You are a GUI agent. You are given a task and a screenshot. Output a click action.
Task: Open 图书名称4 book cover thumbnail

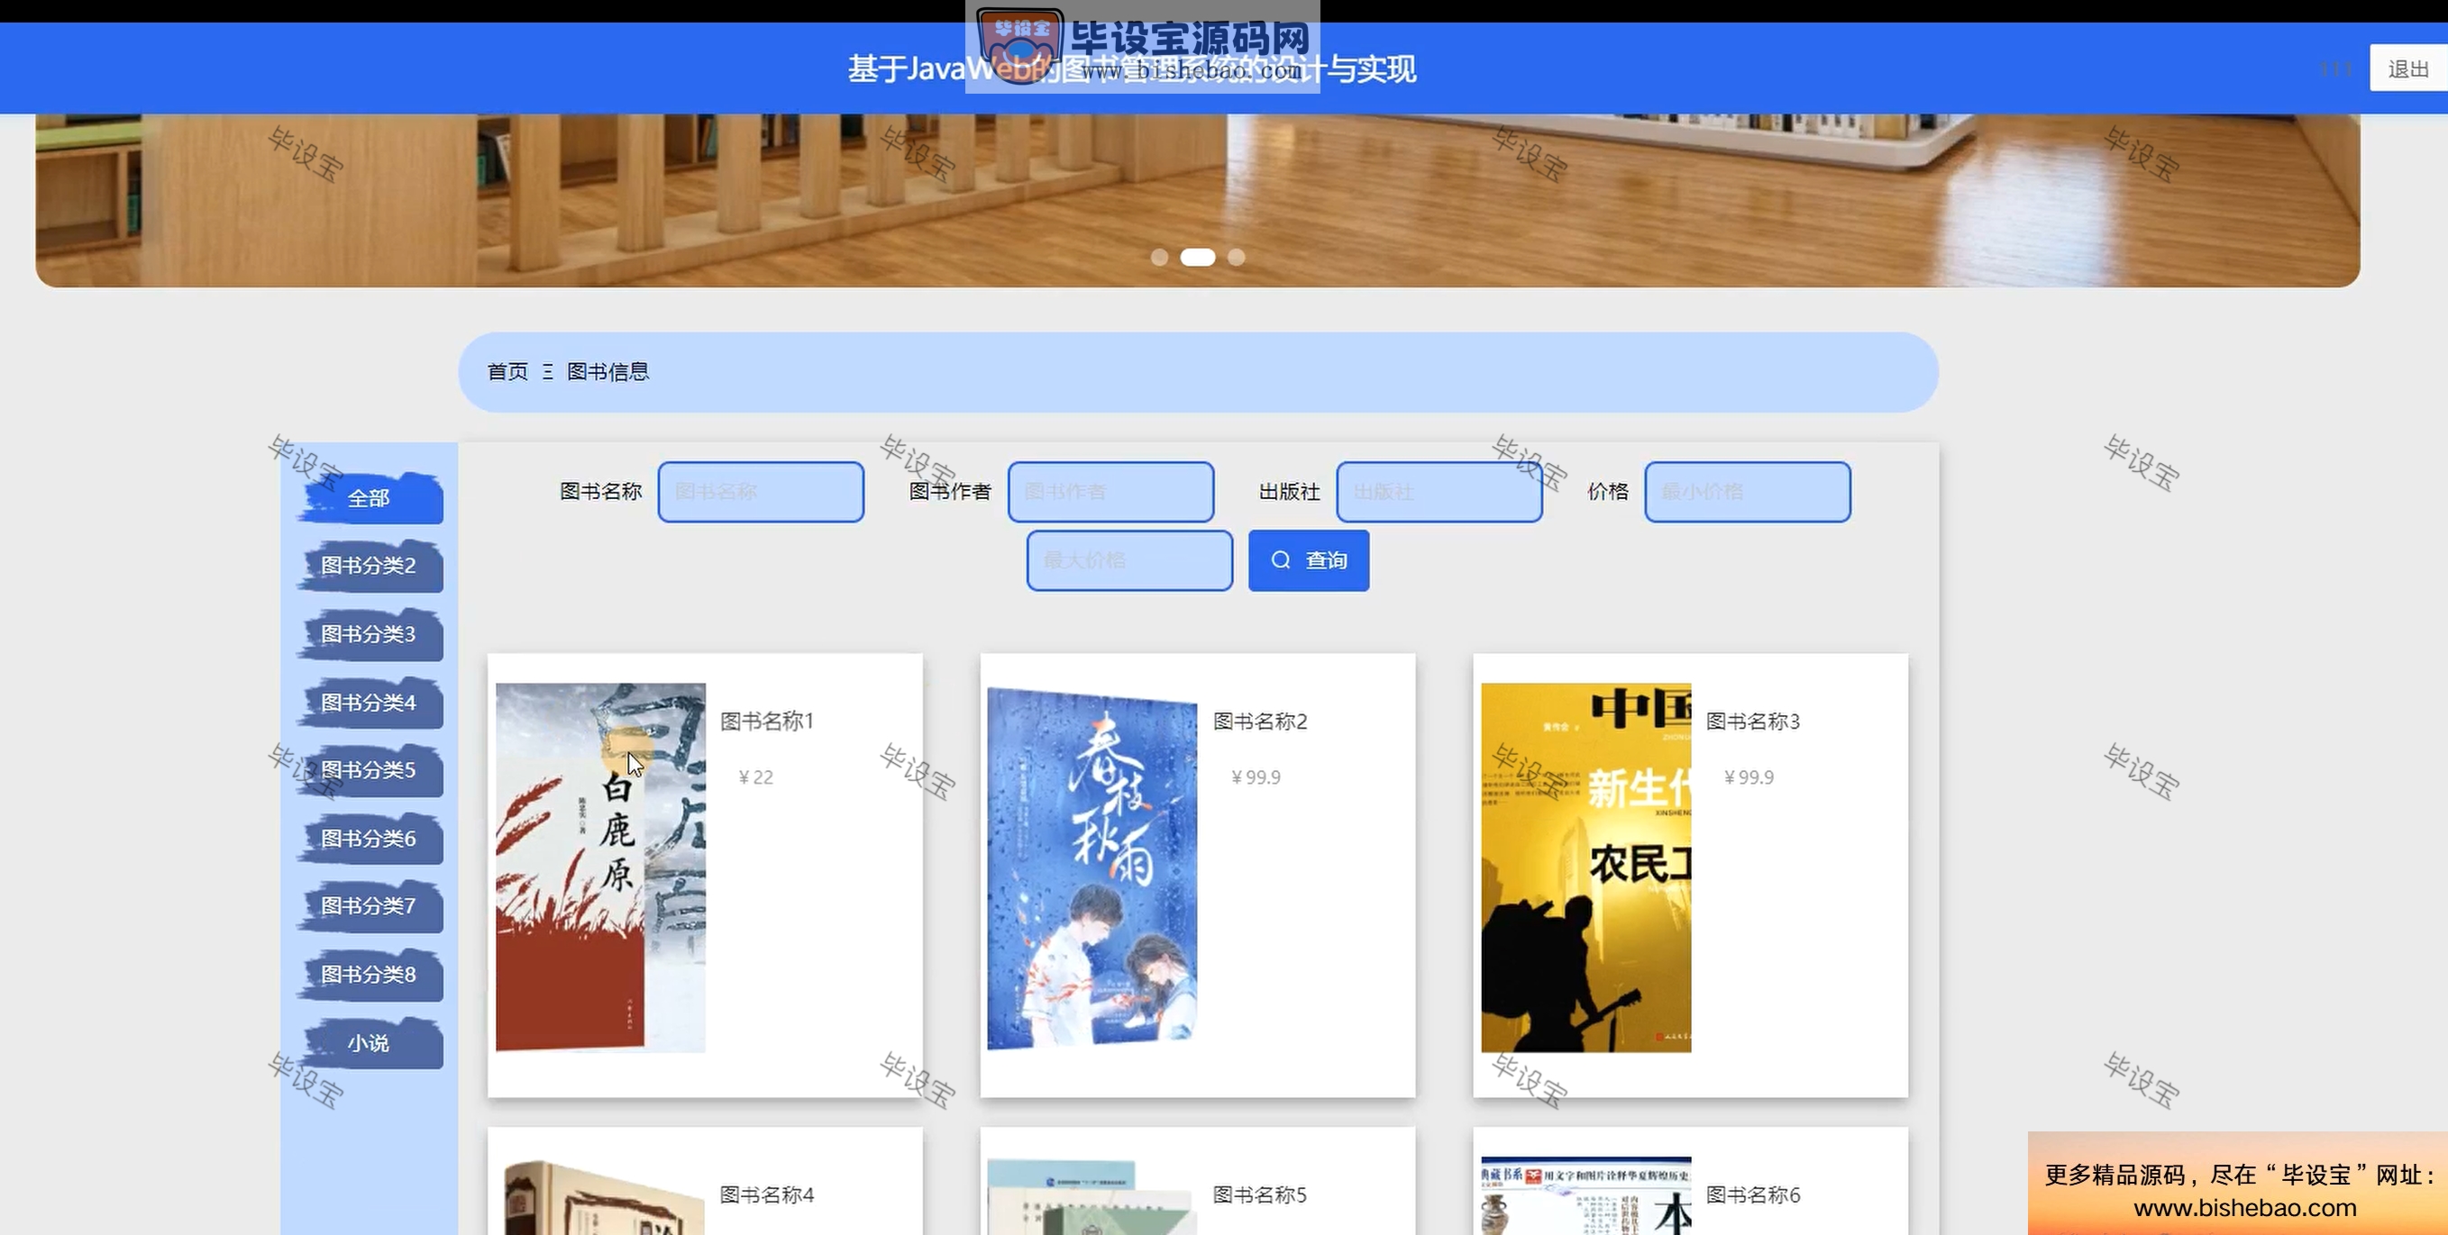coord(600,1197)
